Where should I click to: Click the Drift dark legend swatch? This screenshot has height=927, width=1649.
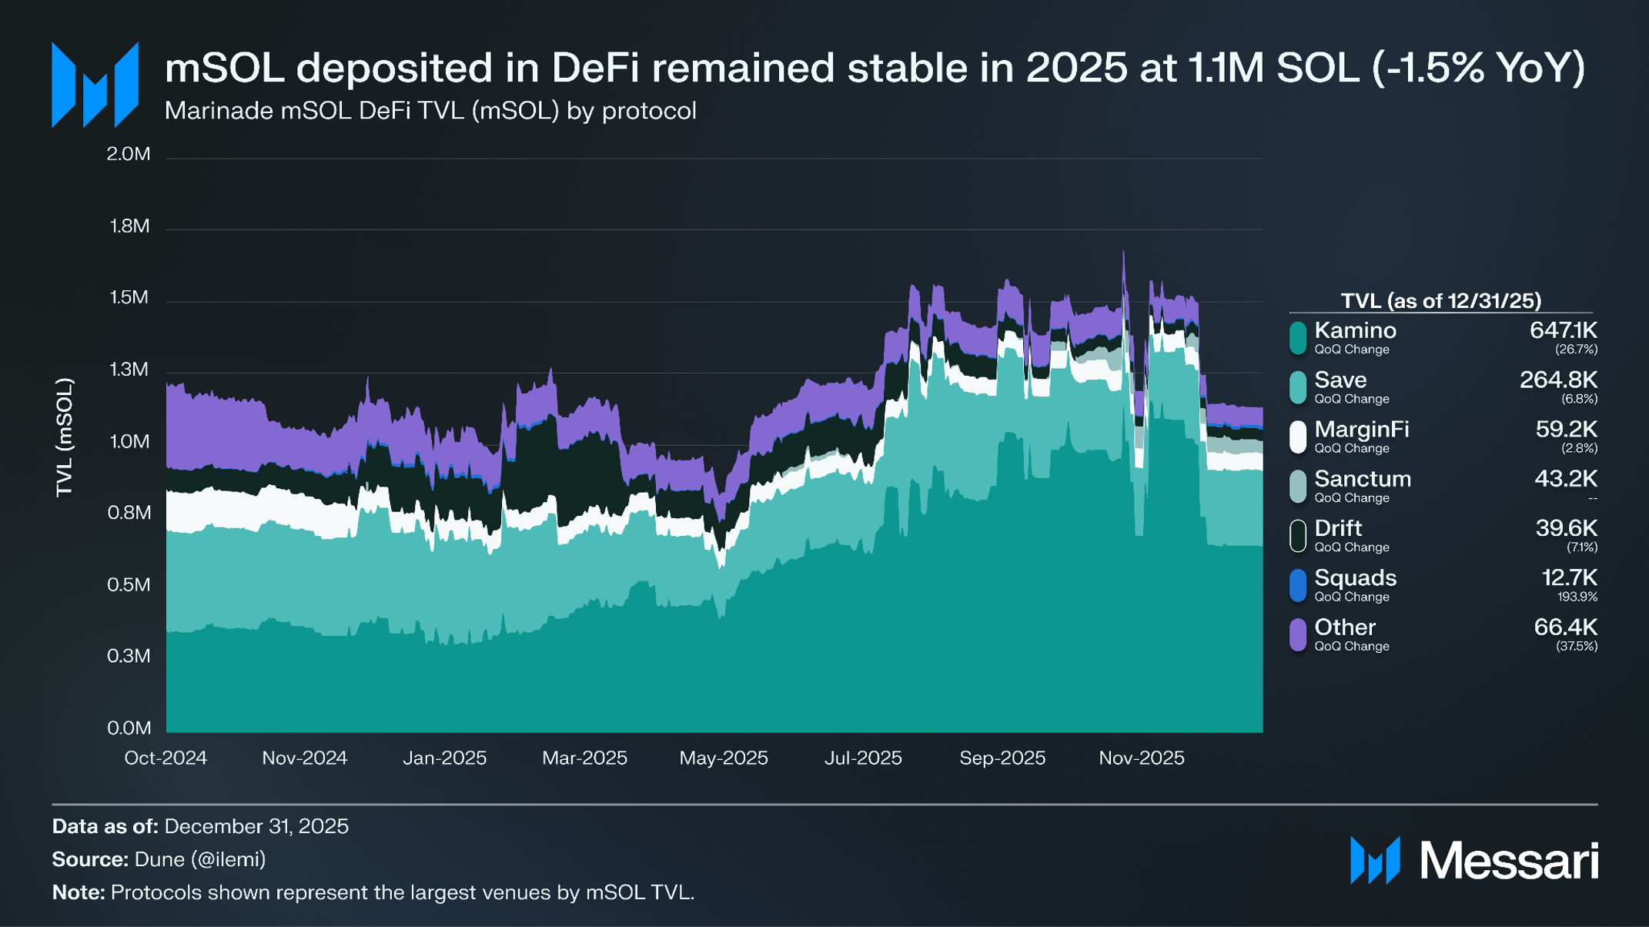tap(1298, 536)
